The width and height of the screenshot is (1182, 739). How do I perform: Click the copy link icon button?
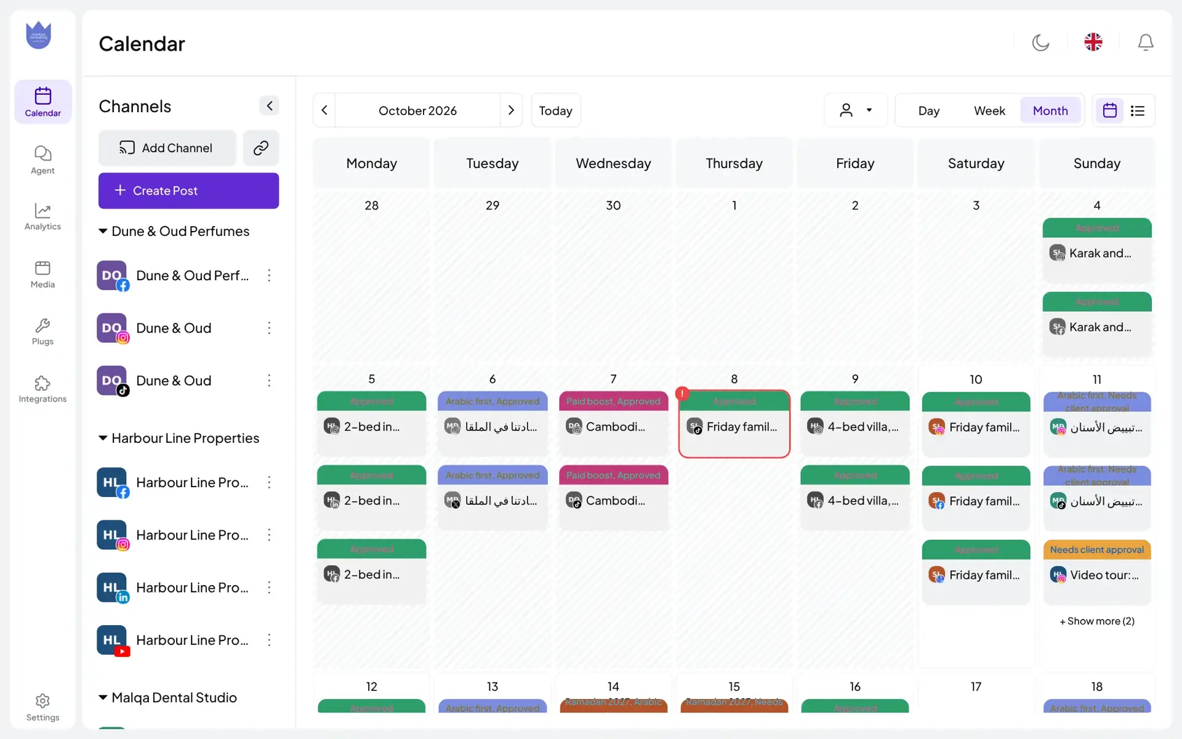pyautogui.click(x=261, y=148)
